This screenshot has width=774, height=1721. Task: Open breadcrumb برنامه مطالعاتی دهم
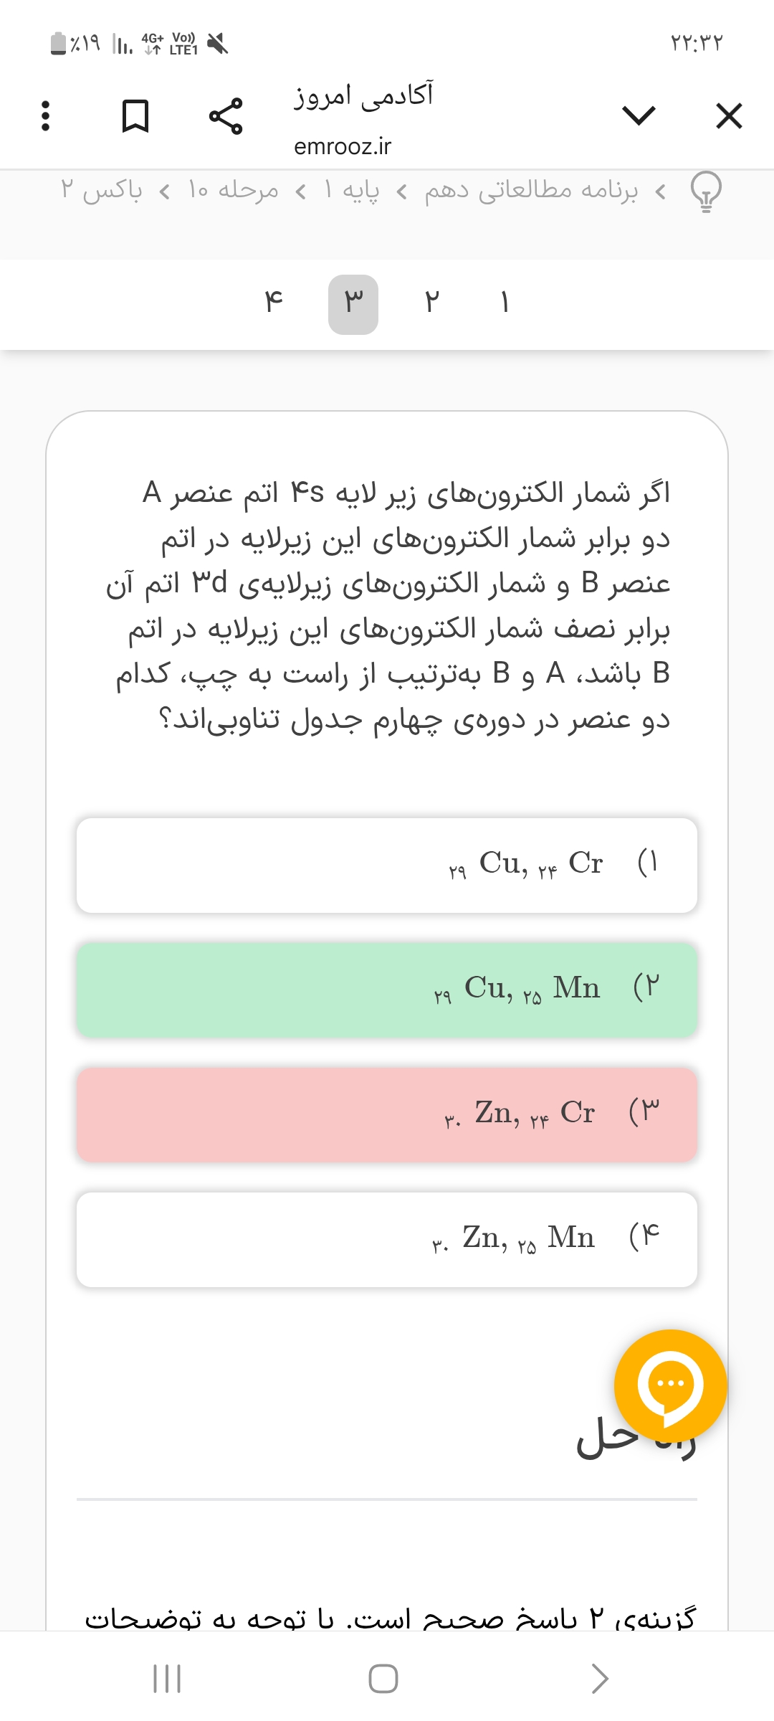coord(530,191)
